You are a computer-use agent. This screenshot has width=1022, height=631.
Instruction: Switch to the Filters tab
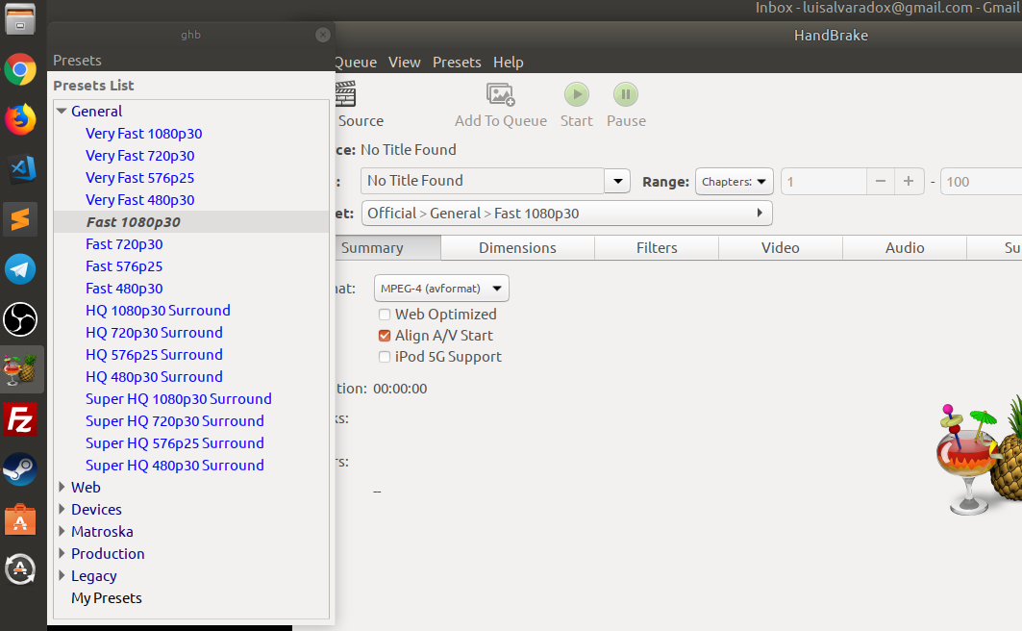tap(657, 248)
